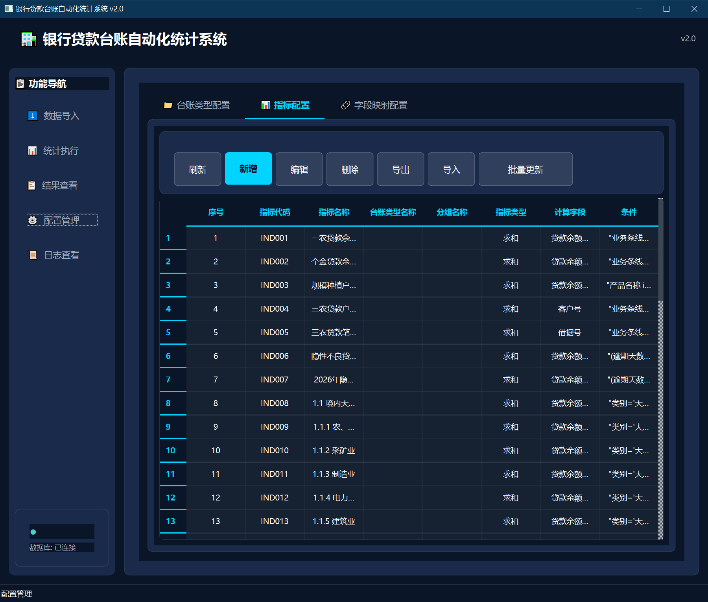Click the bar chart icon beside 统计执行
708x602 pixels.
(32, 151)
